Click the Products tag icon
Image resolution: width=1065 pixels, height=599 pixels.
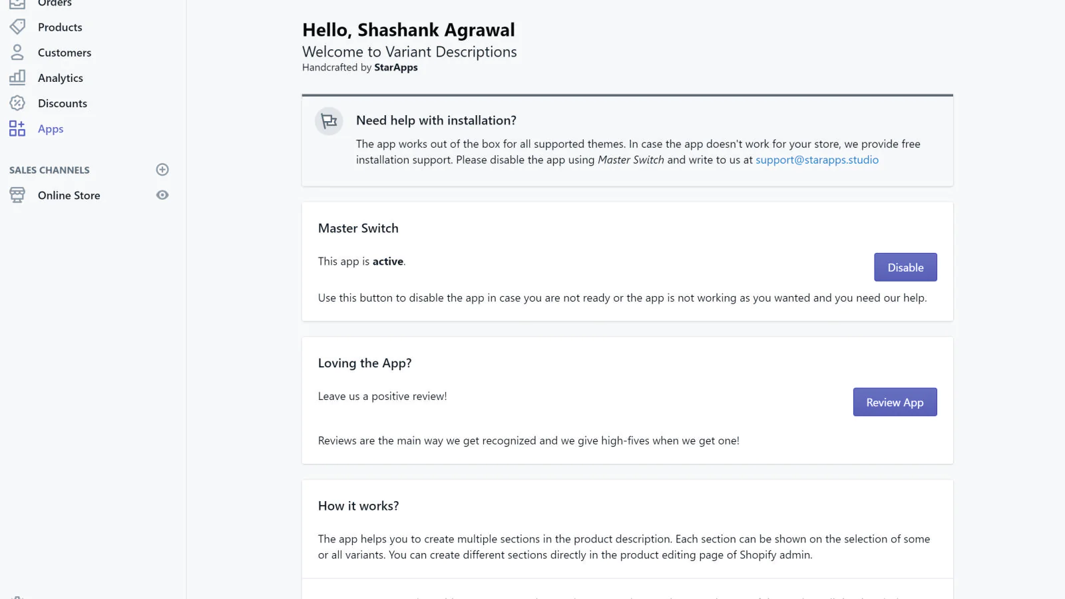click(x=17, y=27)
